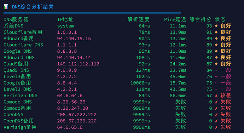244x133 pixels.
Task: Select the IP address 9.9.9.9
Action: point(67,70)
